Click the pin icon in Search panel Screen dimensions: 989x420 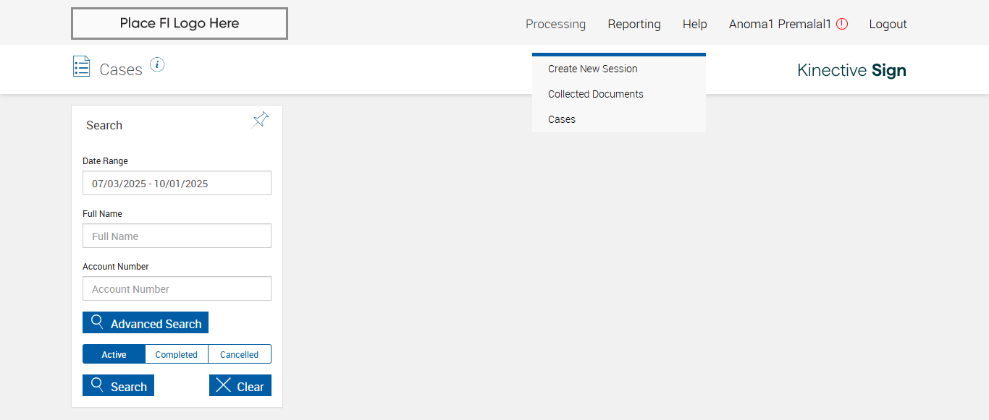pyautogui.click(x=261, y=120)
